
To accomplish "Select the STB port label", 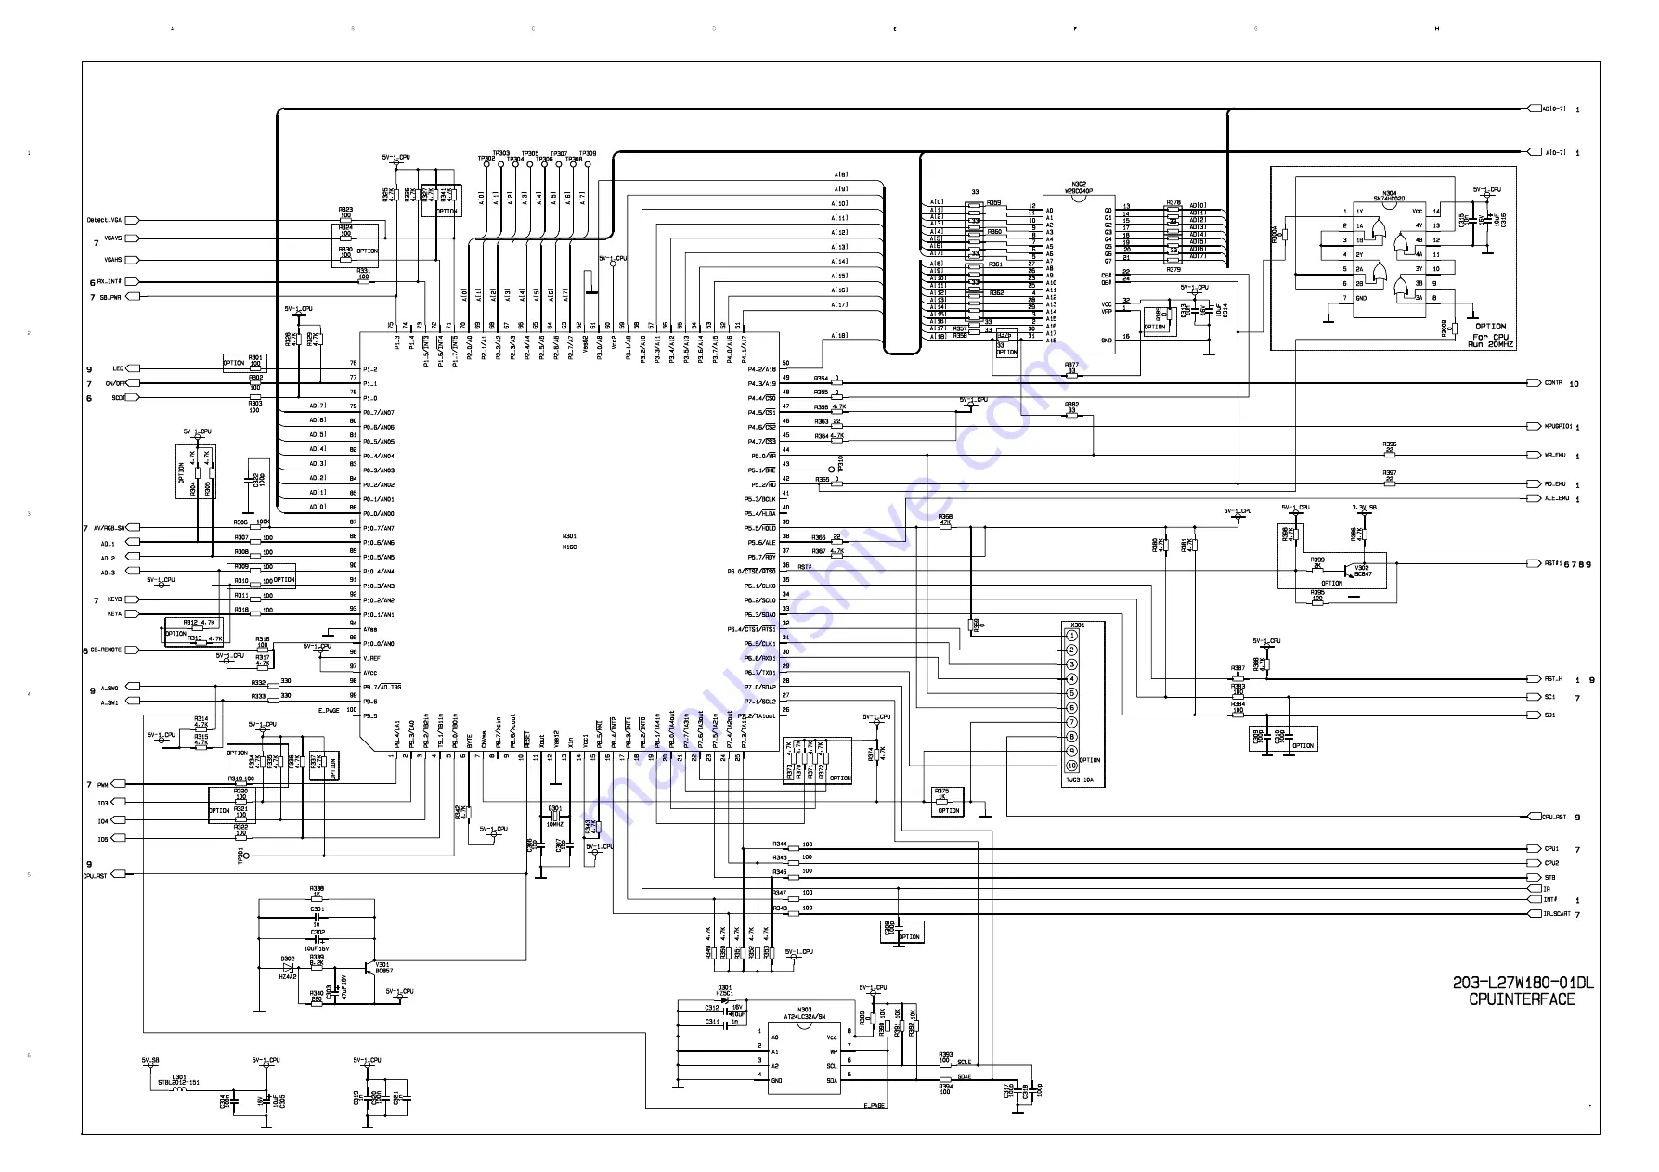I will coord(1549,877).
